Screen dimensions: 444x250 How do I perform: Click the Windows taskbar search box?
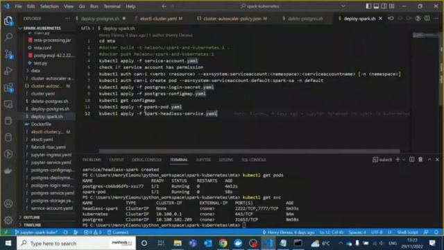[x=76, y=243]
